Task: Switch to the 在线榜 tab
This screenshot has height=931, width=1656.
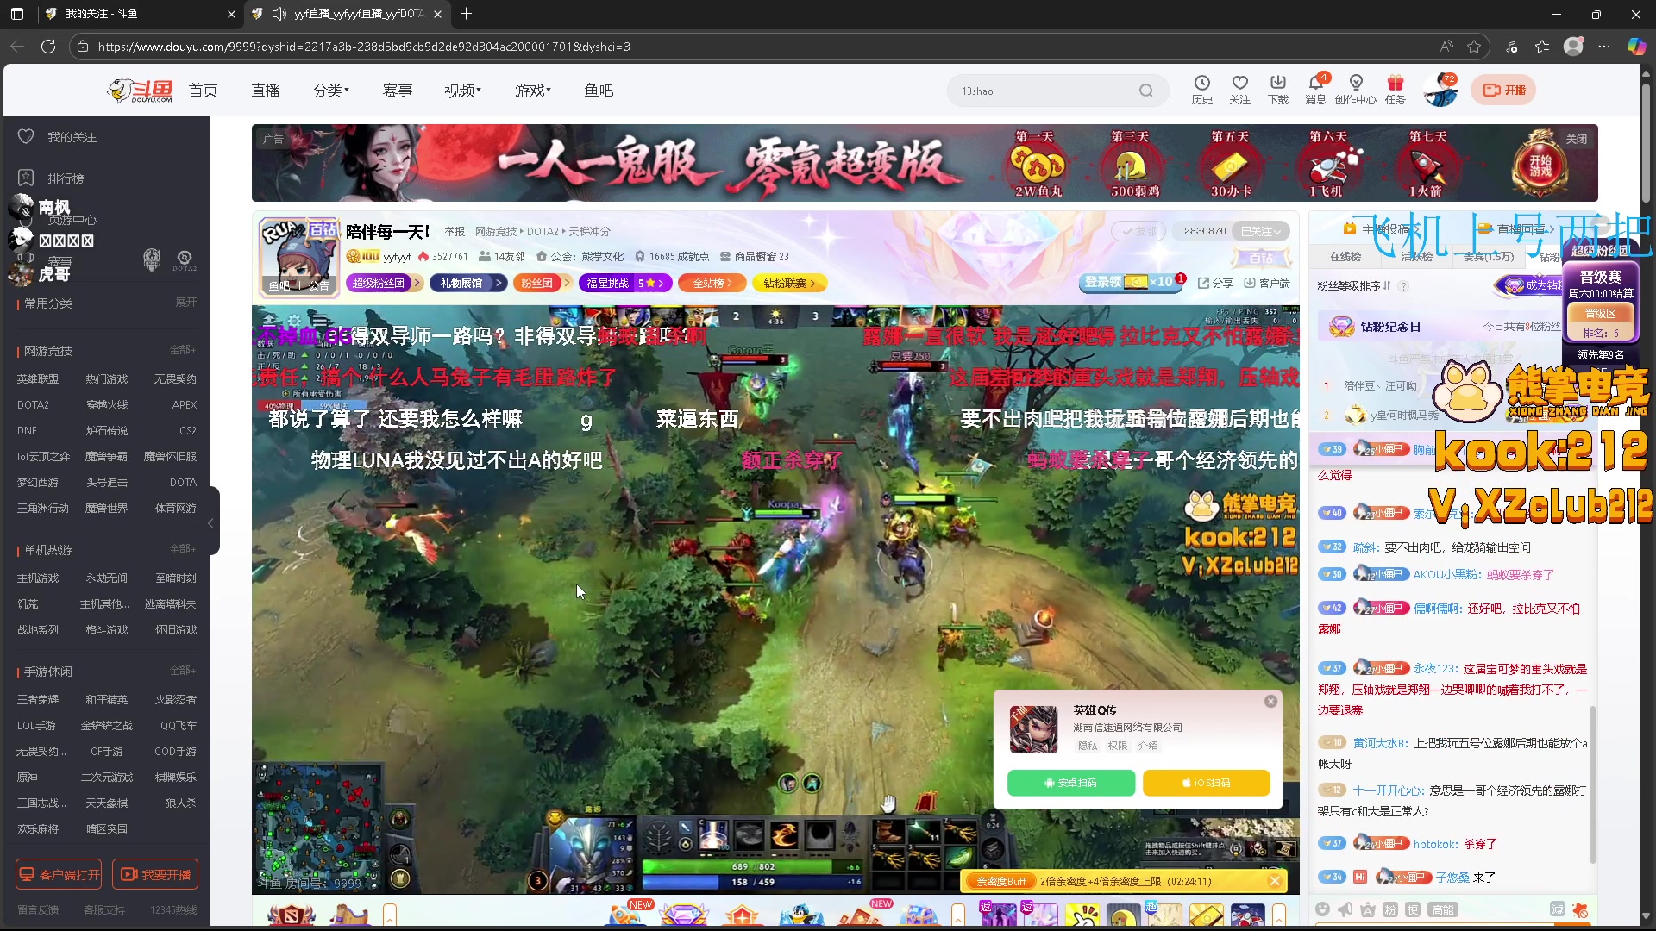Action: pyautogui.click(x=1345, y=256)
